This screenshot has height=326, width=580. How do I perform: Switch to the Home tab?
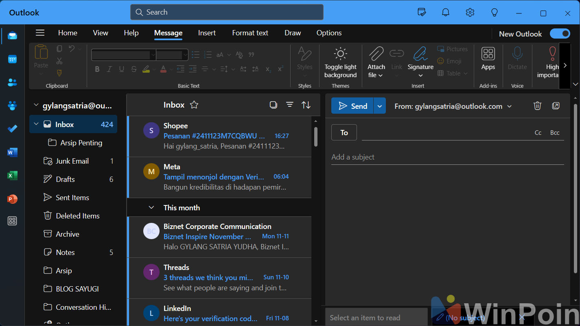click(x=68, y=33)
